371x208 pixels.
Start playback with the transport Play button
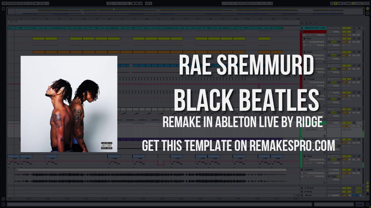pyautogui.click(x=130, y=3)
